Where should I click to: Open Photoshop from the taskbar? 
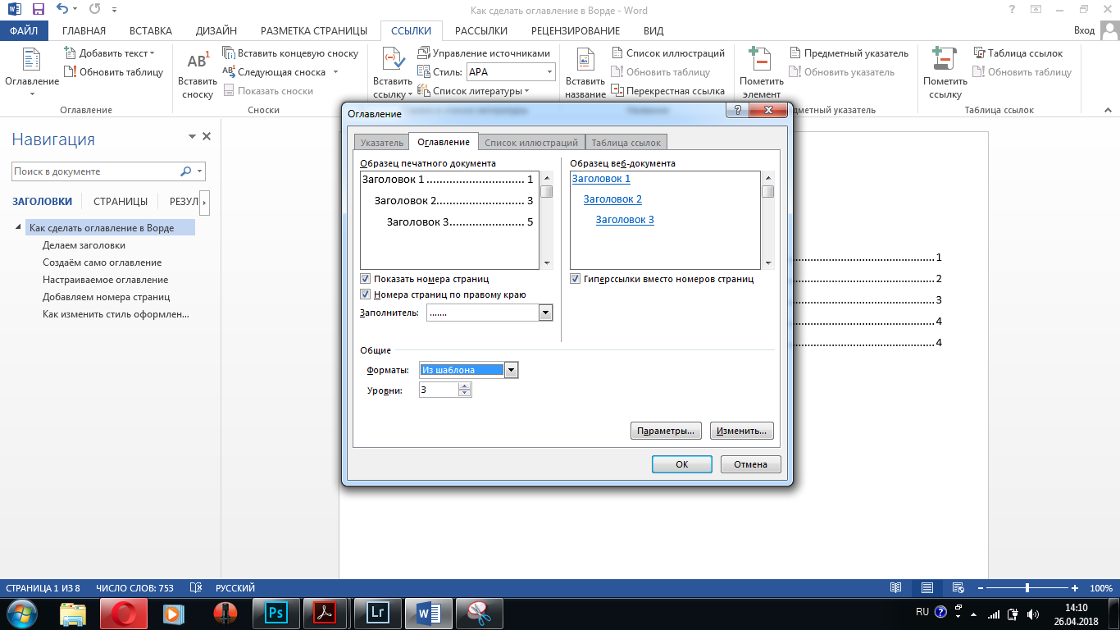(276, 613)
